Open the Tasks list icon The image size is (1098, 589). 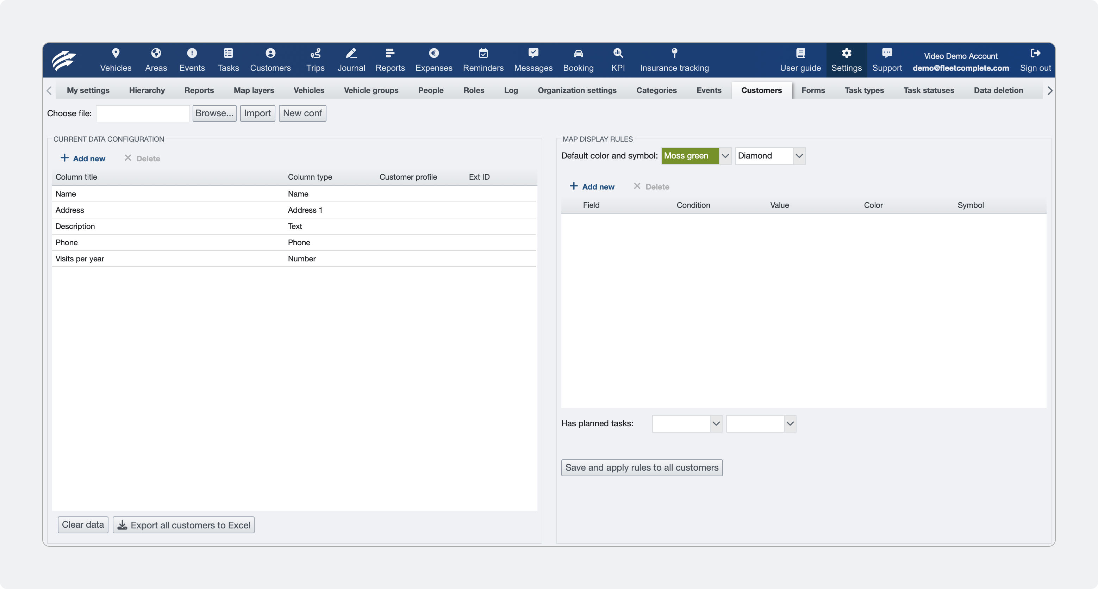click(x=228, y=53)
